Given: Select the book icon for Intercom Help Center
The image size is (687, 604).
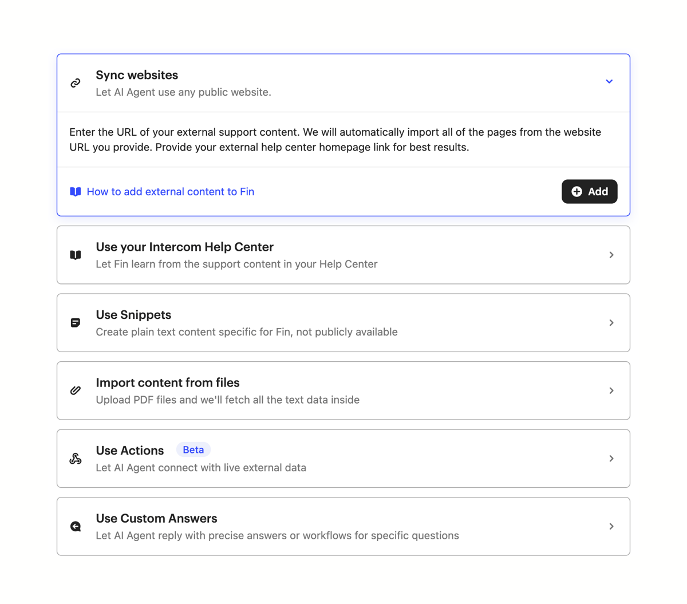Looking at the screenshot, I should tap(75, 255).
